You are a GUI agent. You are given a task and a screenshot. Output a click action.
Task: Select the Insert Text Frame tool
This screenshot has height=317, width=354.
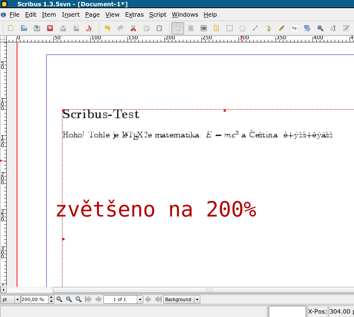pos(191,28)
